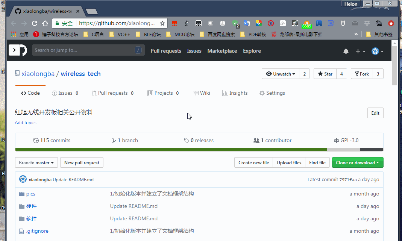View the 1 contributor page
The height and width of the screenshot is (241, 402).
pyautogui.click(x=273, y=140)
